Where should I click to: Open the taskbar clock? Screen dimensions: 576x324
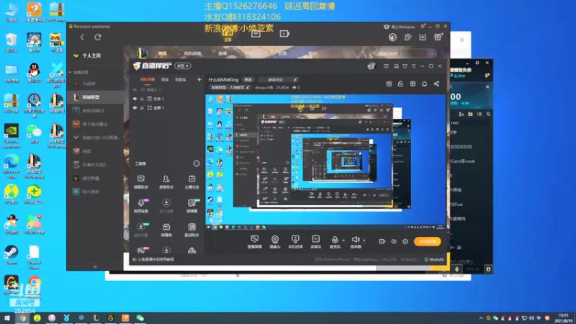(x=564, y=318)
